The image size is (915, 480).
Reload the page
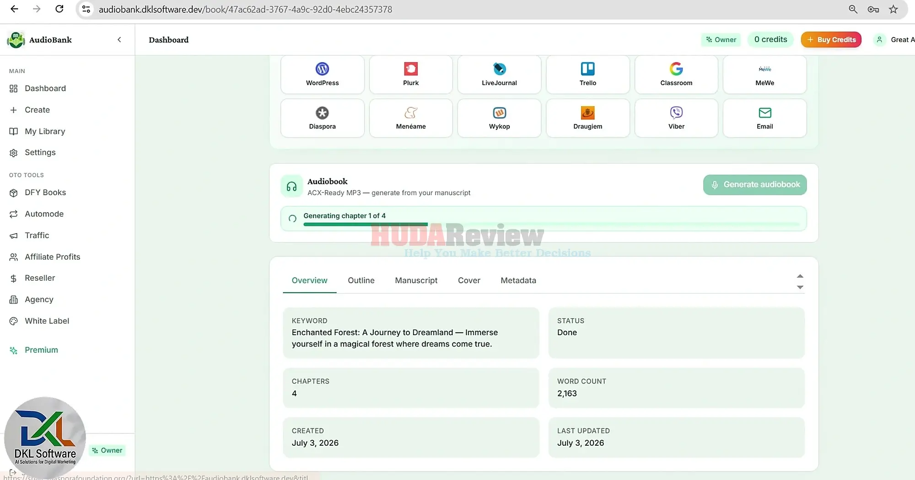(59, 9)
